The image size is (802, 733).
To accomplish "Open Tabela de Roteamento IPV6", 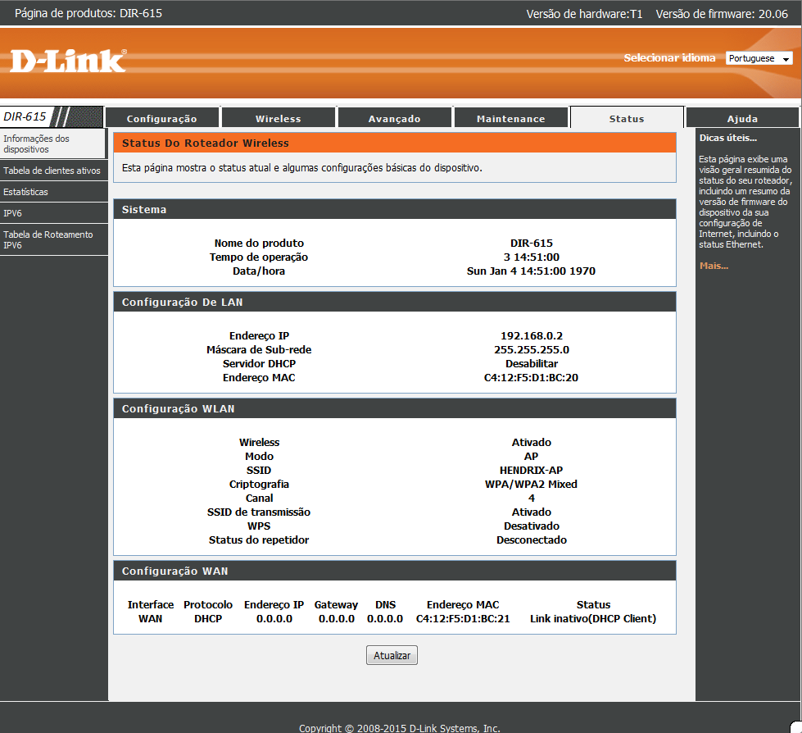I will coord(54,239).
